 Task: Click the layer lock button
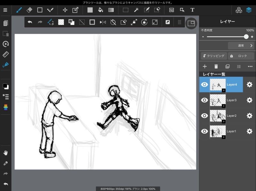click(x=241, y=56)
